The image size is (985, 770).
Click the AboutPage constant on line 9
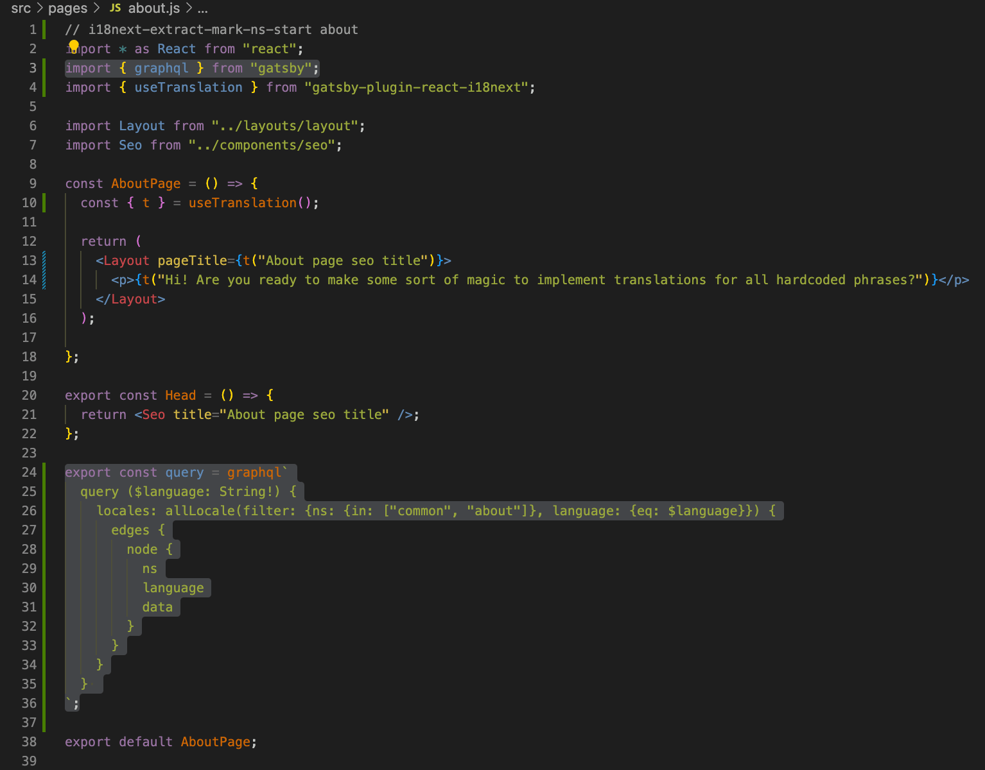point(146,184)
